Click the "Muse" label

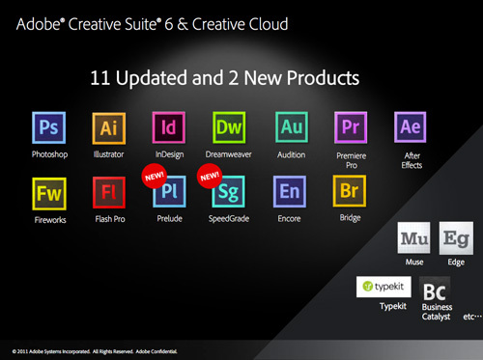414,263
